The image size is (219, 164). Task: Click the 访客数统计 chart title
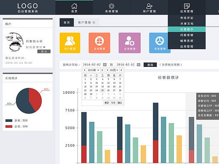(168, 77)
